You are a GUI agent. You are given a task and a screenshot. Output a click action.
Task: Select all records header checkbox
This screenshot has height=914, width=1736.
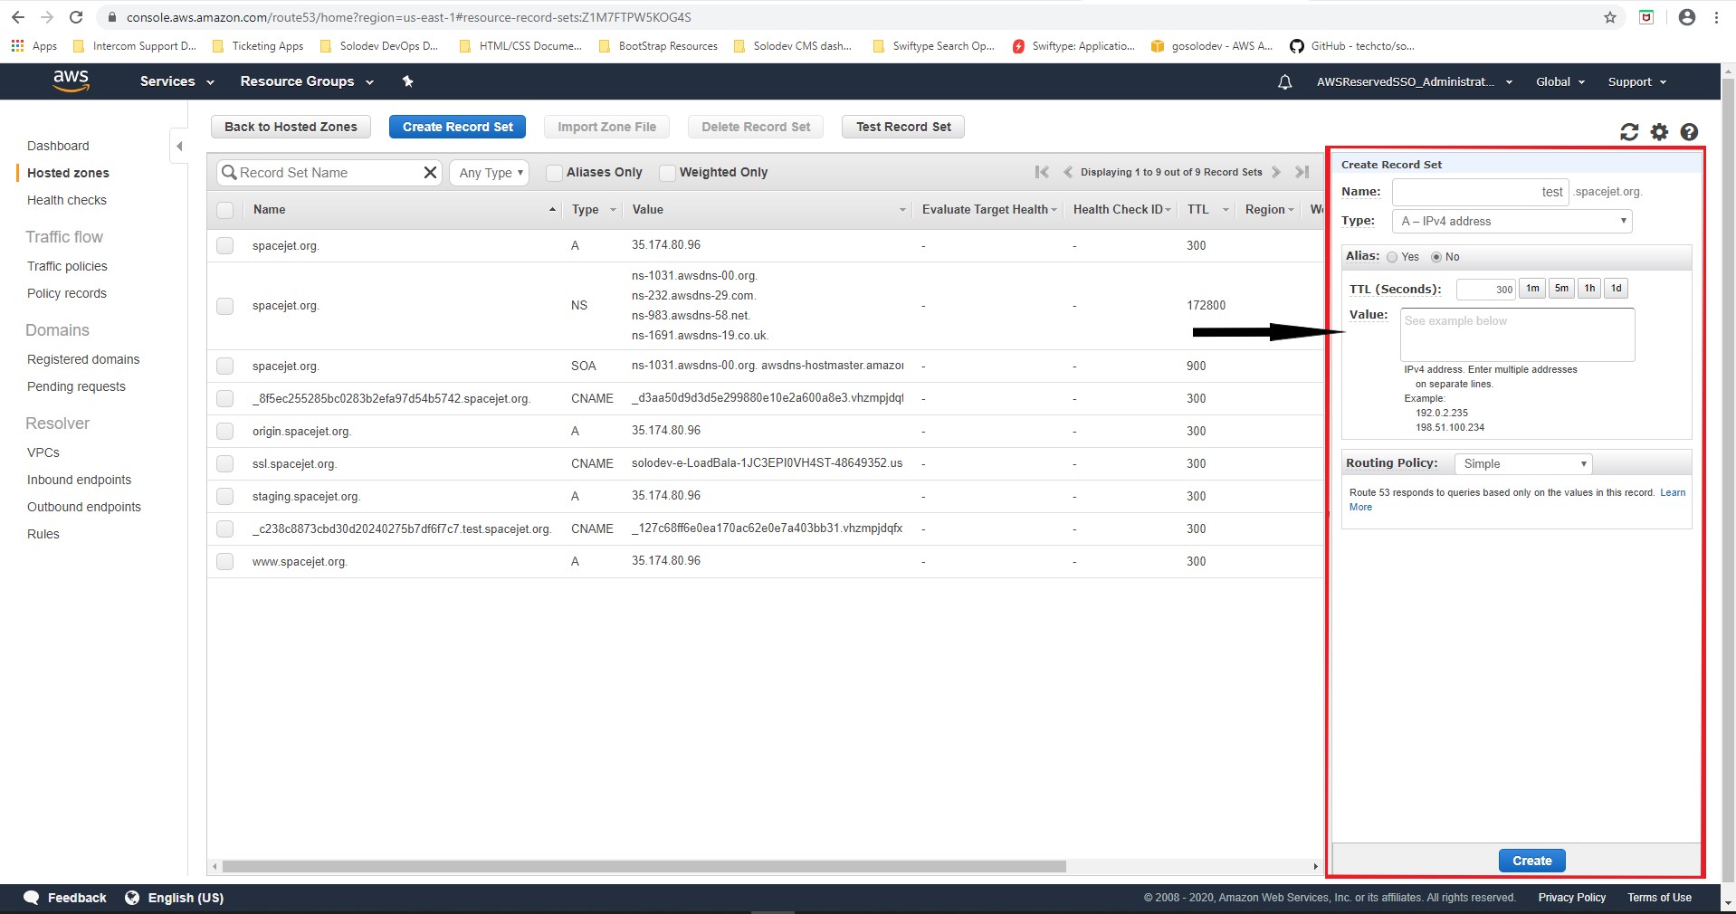pyautogui.click(x=225, y=210)
